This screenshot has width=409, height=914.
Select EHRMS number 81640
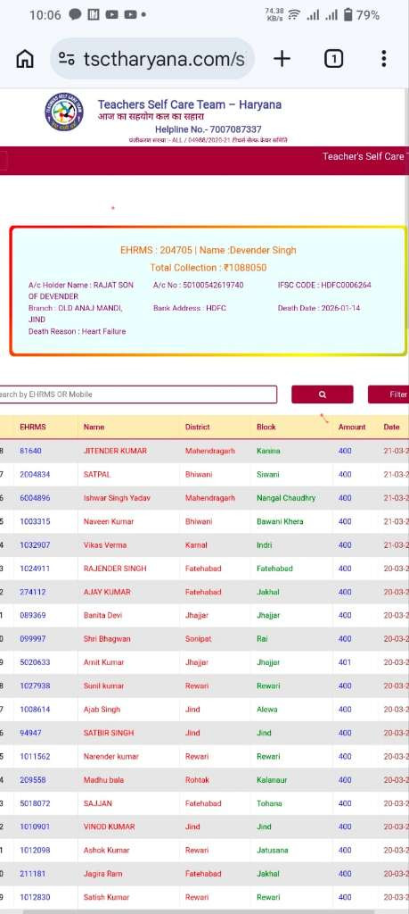[30, 451]
